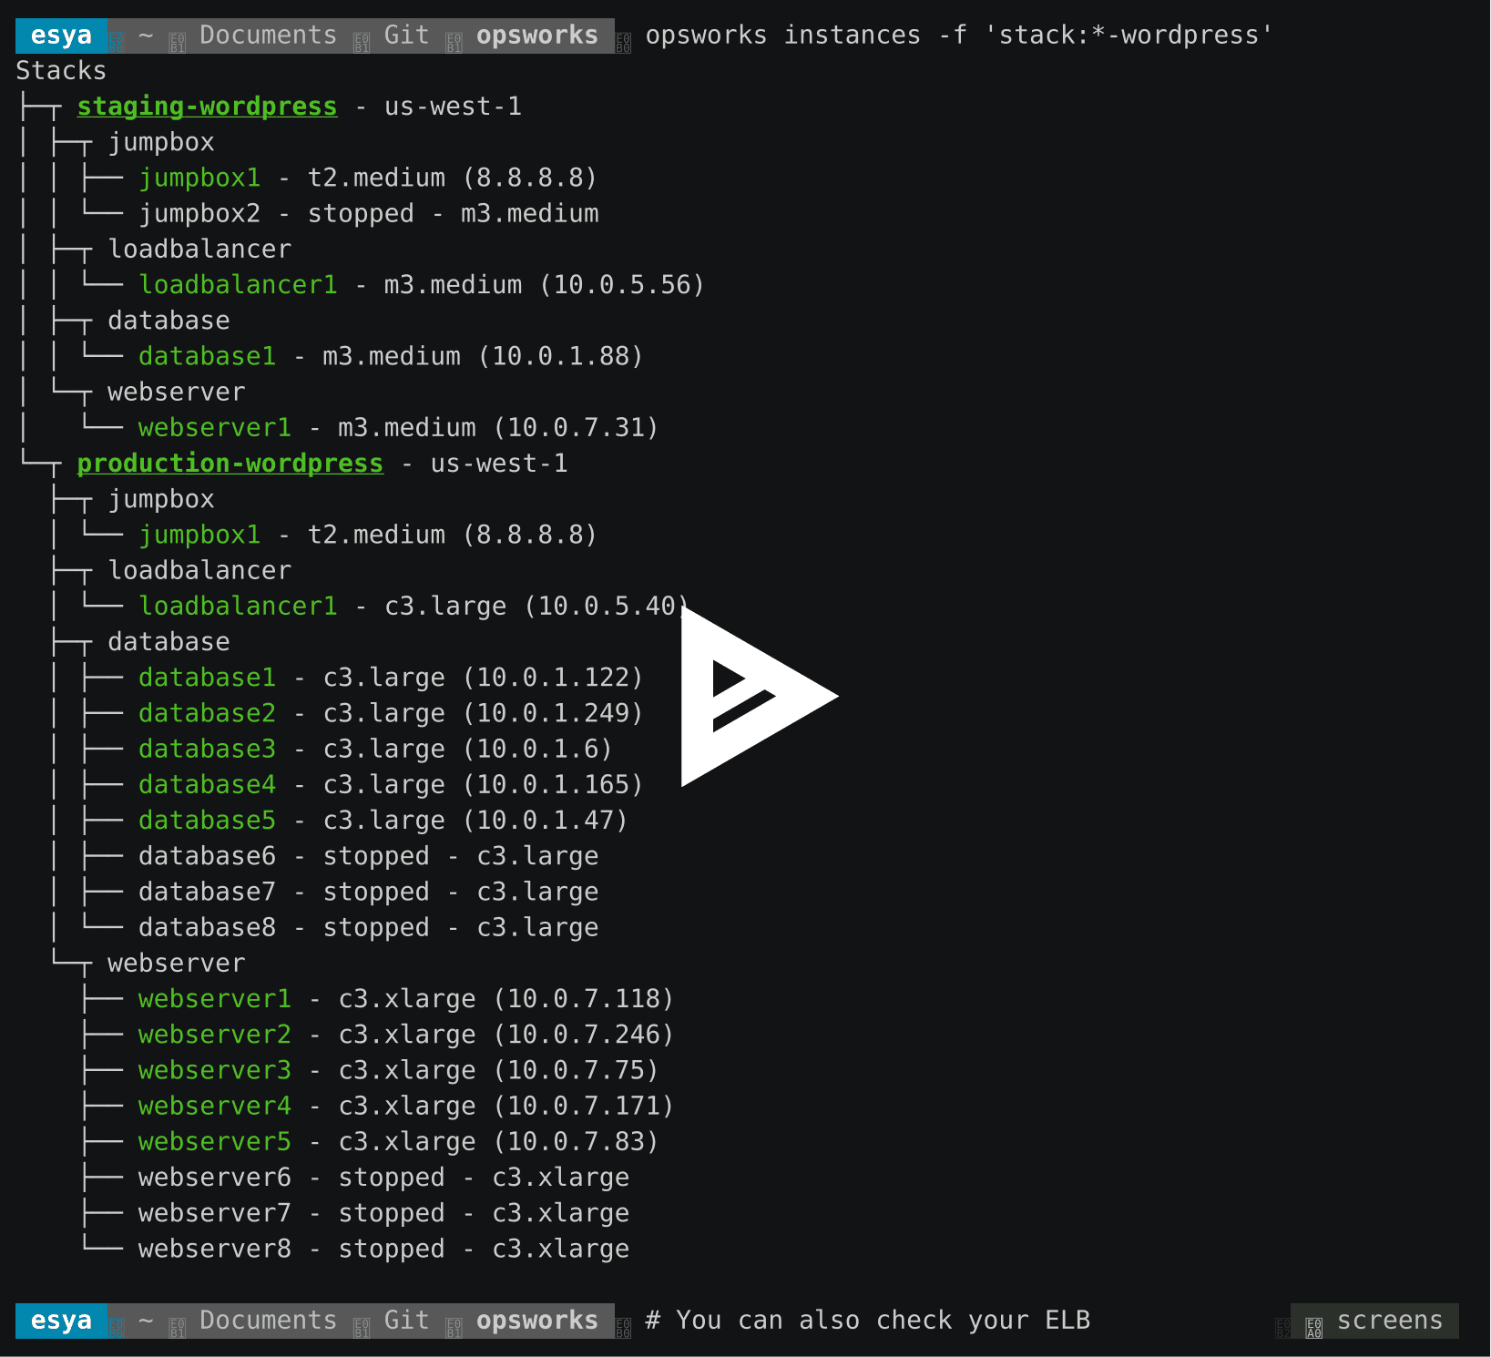This screenshot has height=1357, width=1491.
Task: Select staging jumpbox2 stopped m3.medium row
Action: pyautogui.click(x=369, y=214)
